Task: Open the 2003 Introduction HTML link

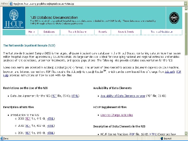Action: (50, 119)
